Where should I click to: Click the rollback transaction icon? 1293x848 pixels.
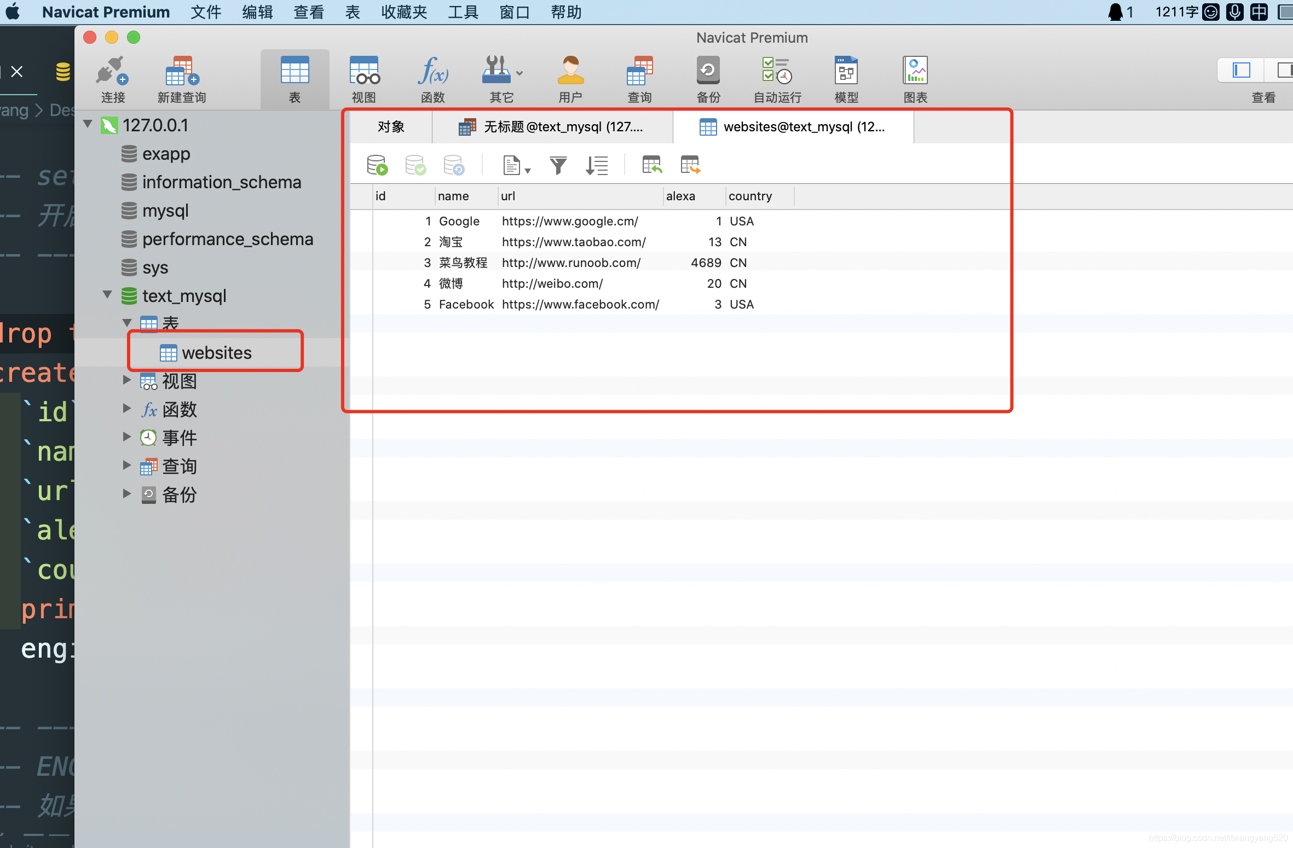coord(454,165)
